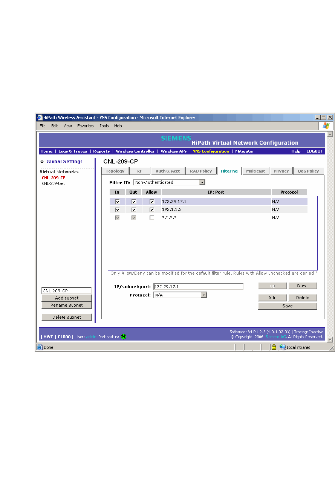Go to Home in navigation bar

46,151
